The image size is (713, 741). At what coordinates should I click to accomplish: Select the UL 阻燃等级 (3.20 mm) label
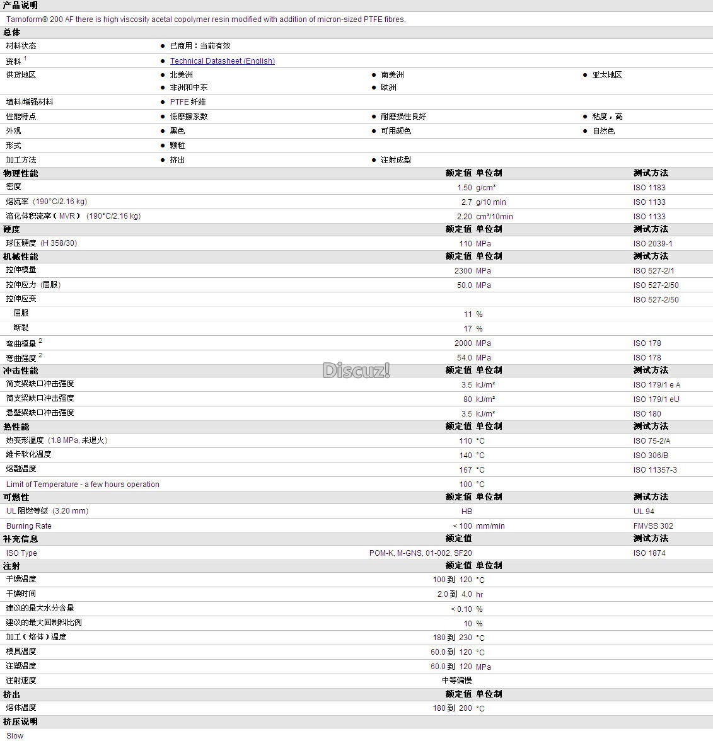47,511
